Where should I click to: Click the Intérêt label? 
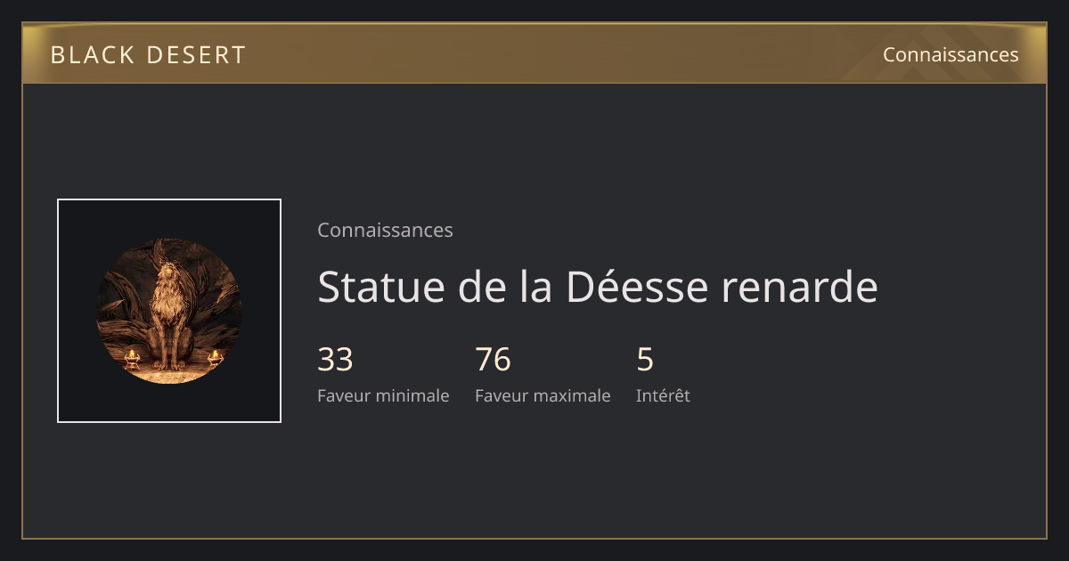663,395
